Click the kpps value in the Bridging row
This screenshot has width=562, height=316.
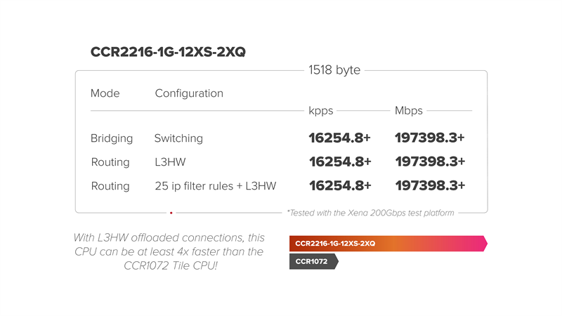pyautogui.click(x=340, y=138)
